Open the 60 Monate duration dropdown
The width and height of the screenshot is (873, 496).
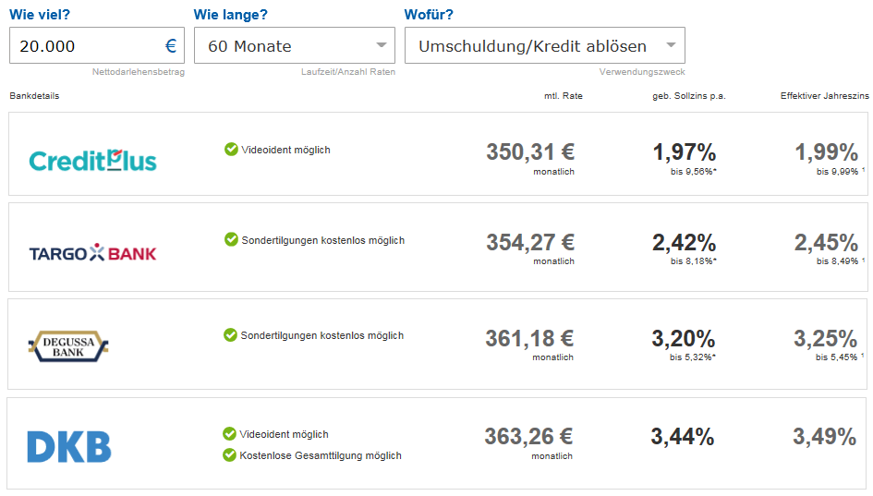coord(295,45)
